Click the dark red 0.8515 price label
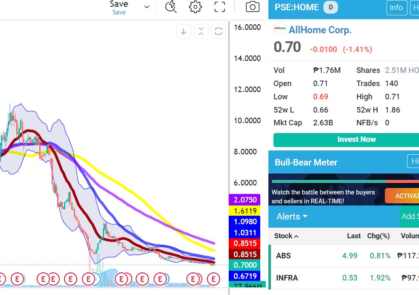The image size is (419, 295). click(245, 255)
